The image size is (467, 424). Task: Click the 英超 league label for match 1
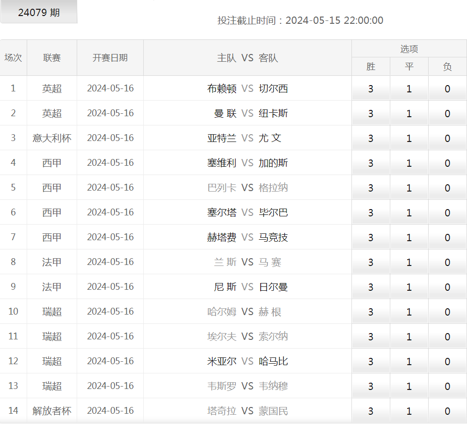click(x=52, y=88)
